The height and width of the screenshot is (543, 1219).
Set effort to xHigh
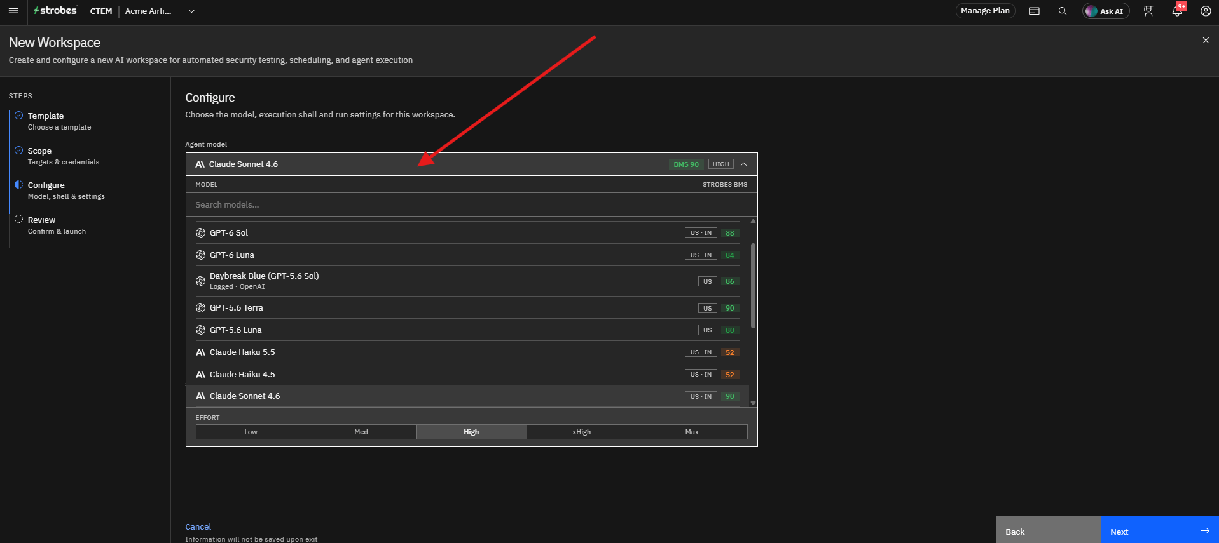tap(582, 432)
